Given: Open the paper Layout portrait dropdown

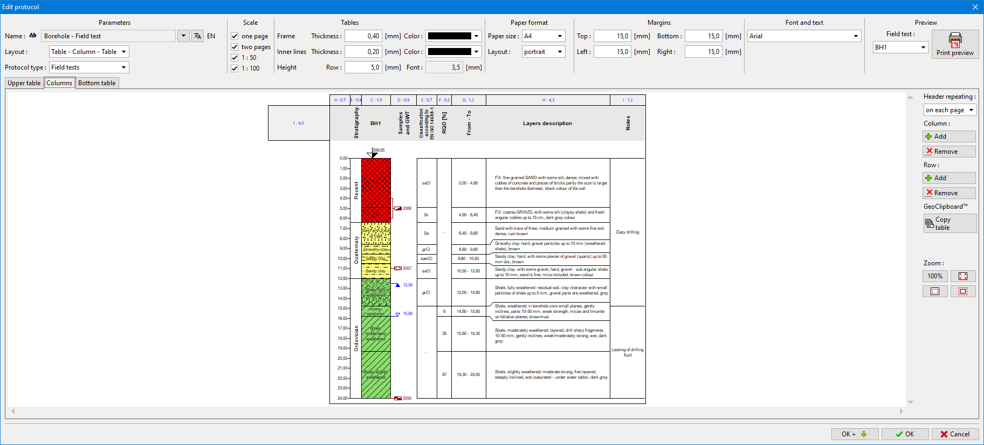Looking at the screenshot, I should tap(543, 52).
